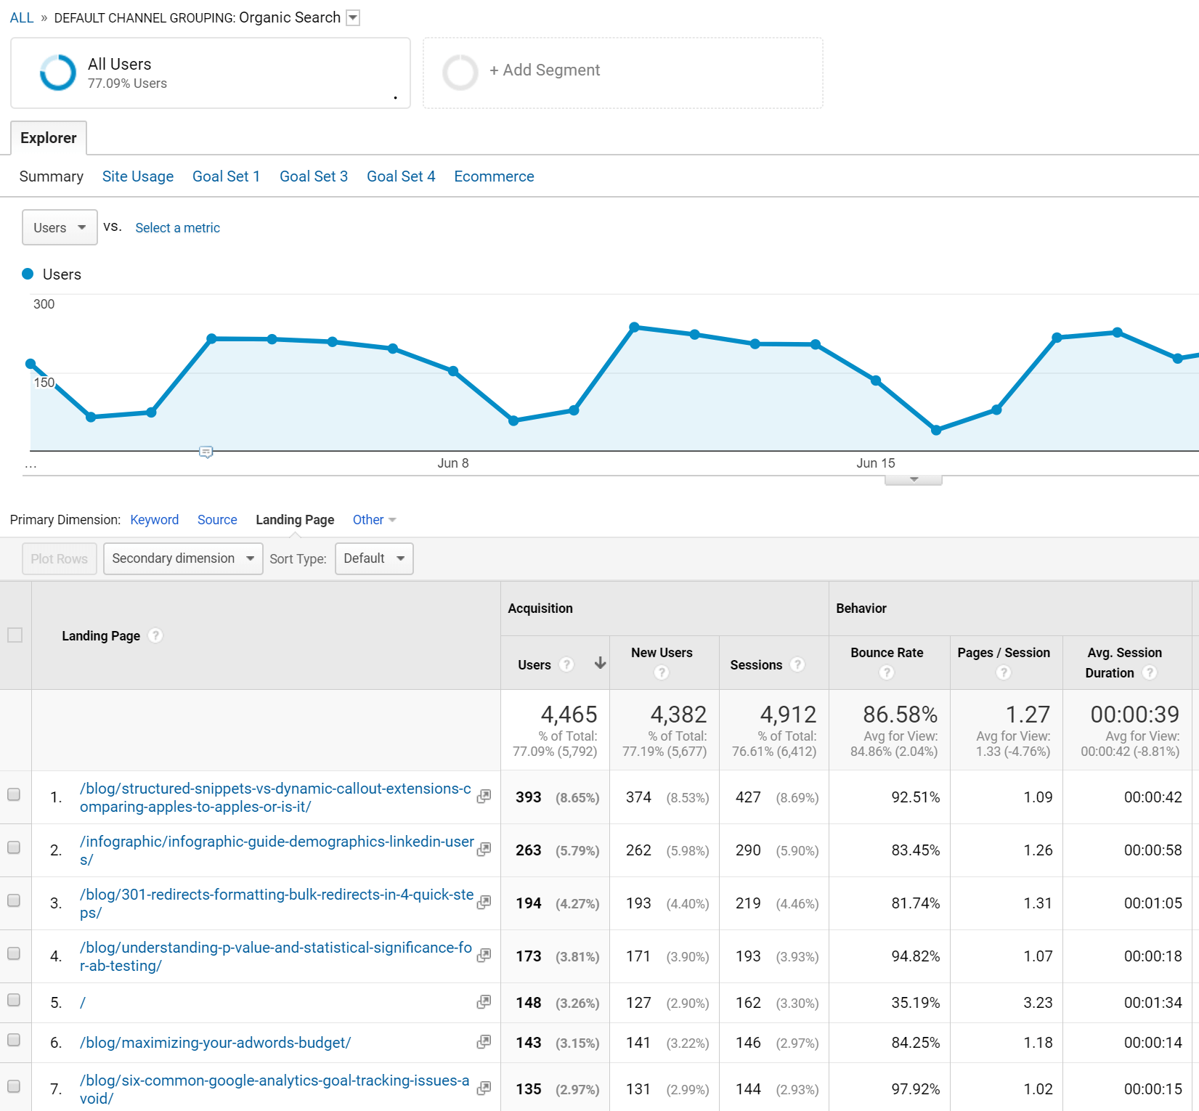Screen dimensions: 1199x1111
Task: Click the help icon under Bounce Rate
Action: 886,672
